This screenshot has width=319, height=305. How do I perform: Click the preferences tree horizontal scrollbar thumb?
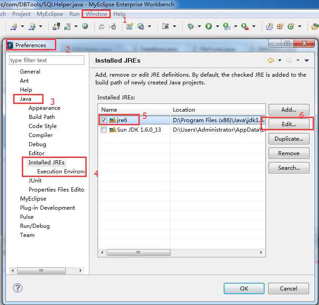(41, 271)
